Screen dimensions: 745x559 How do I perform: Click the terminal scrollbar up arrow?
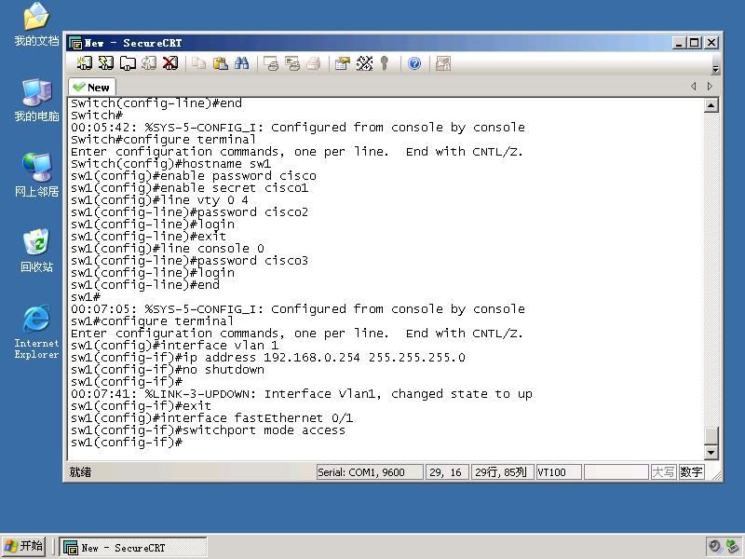711,105
